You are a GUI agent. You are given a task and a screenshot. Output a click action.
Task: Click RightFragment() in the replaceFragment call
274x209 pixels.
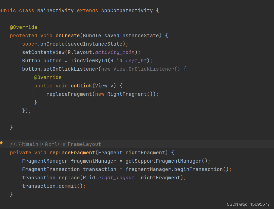click(130, 94)
